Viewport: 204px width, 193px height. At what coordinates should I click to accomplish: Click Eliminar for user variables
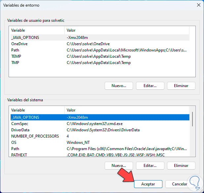point(181,86)
